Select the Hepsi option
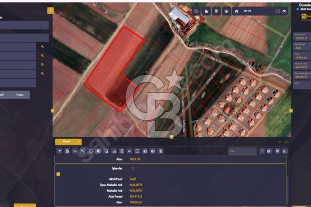 point(20,95)
